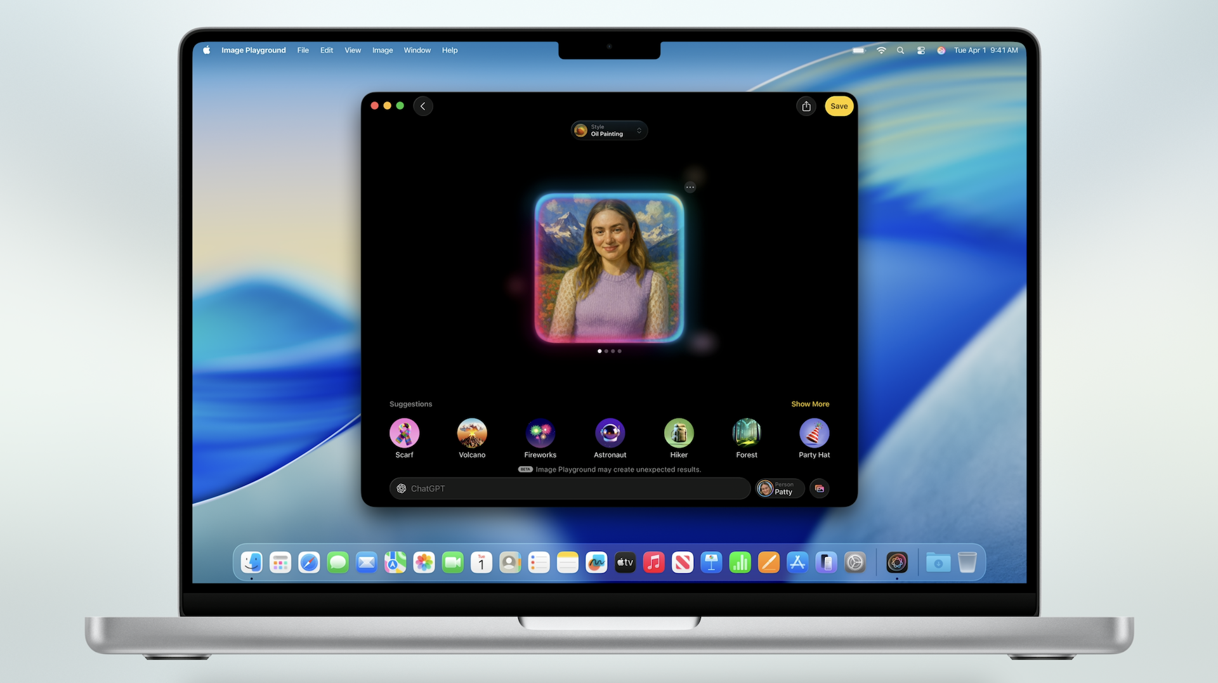The image size is (1218, 683).
Task: Open the Window menu
Action: 417,50
